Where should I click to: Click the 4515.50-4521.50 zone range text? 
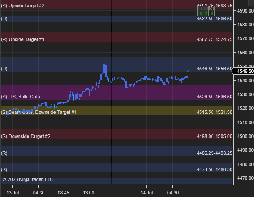(x=214, y=112)
